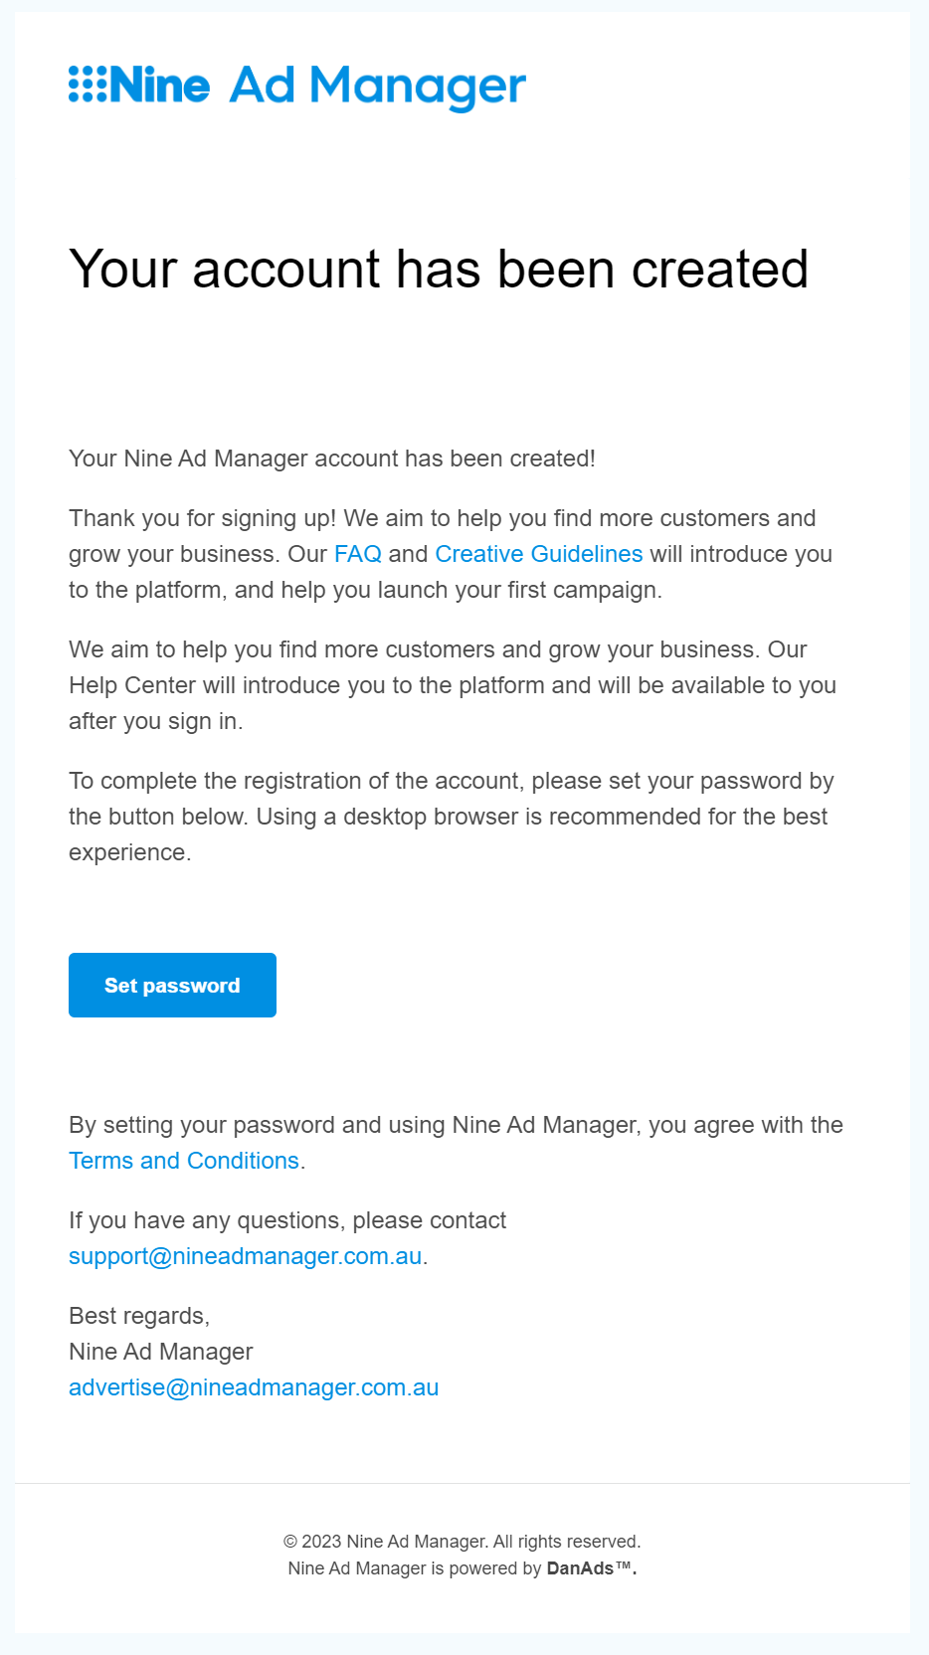Click the 'To complete the registration' paragraph

[x=452, y=817]
